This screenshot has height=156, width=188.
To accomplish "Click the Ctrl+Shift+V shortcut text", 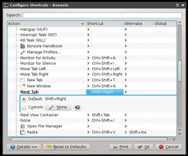I will pos(104,132).
